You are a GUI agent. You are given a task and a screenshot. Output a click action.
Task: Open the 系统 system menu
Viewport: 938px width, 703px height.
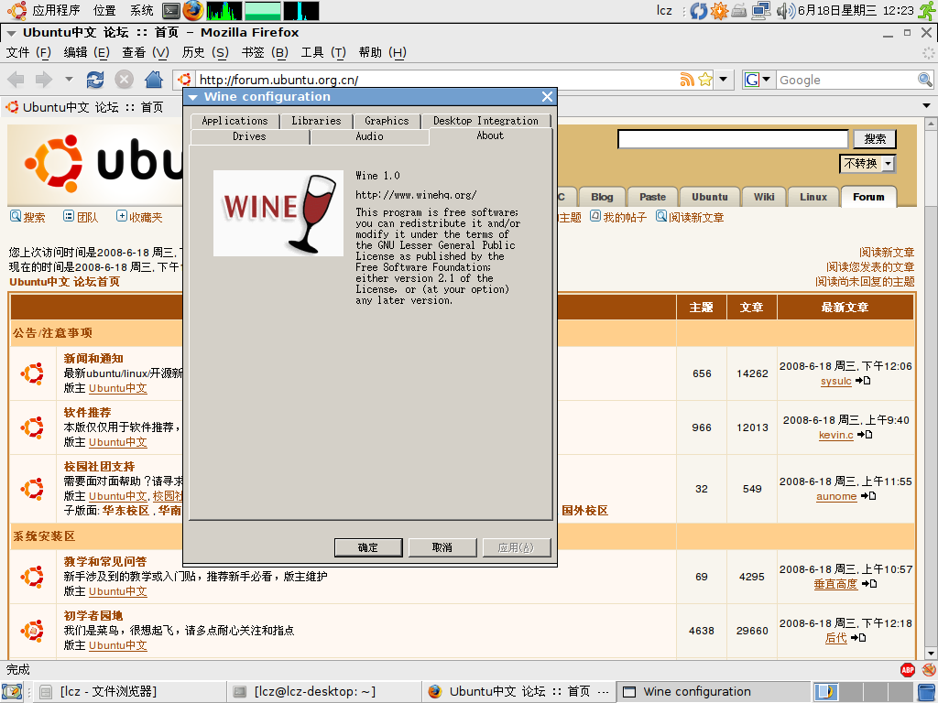(x=142, y=10)
